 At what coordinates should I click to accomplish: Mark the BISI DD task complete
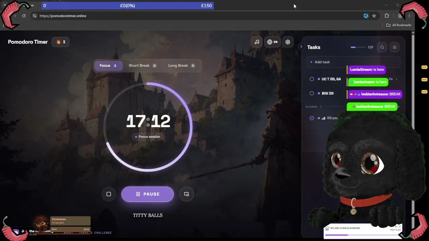(312, 93)
